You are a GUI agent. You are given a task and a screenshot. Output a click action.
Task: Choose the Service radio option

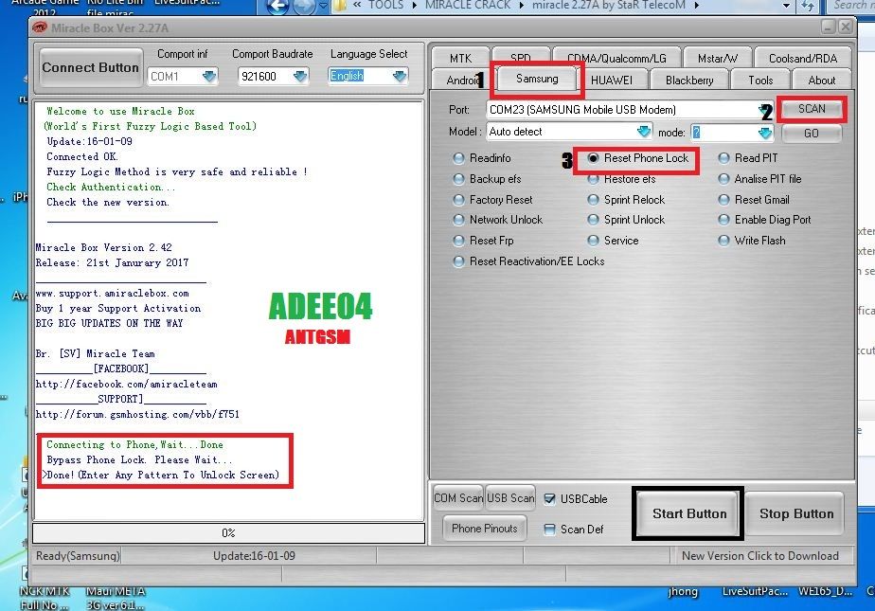pyautogui.click(x=614, y=241)
